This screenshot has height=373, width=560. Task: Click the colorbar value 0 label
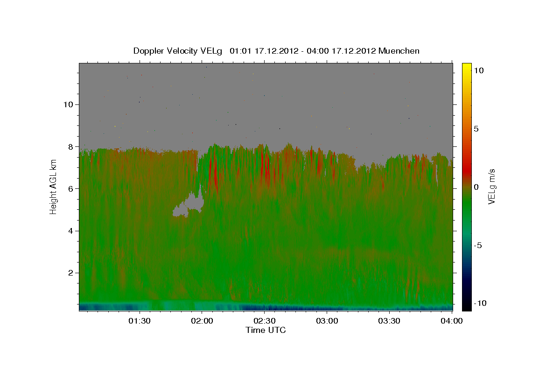[476, 187]
